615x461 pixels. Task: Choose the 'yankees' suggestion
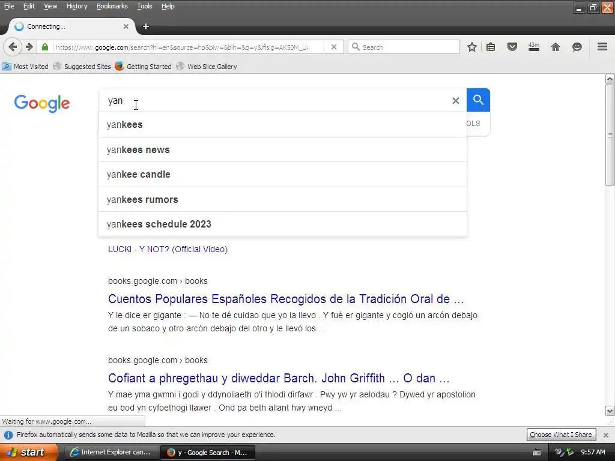[282, 125]
